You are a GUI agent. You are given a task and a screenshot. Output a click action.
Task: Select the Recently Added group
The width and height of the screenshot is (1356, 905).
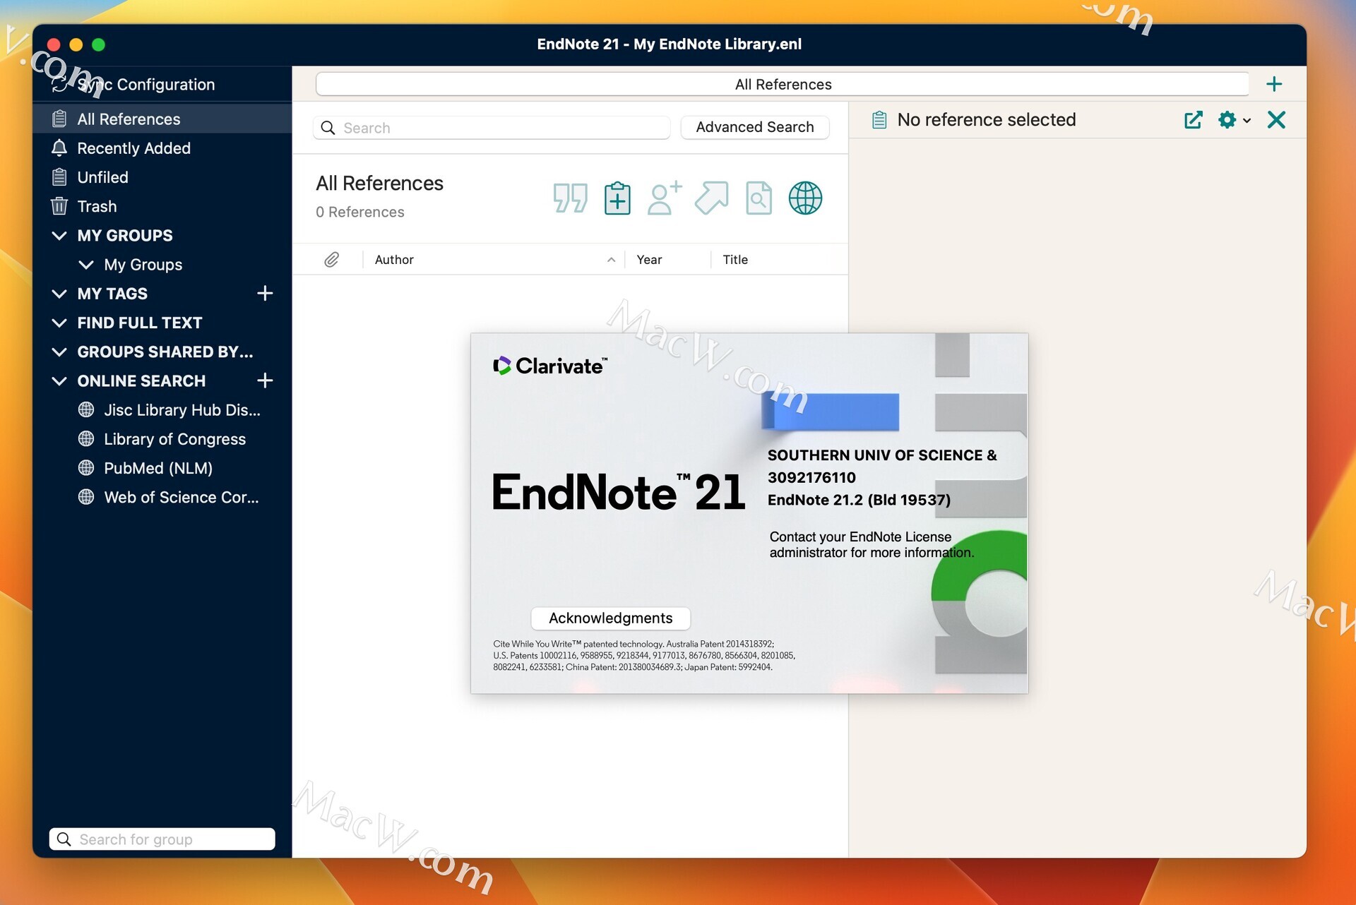tap(133, 148)
